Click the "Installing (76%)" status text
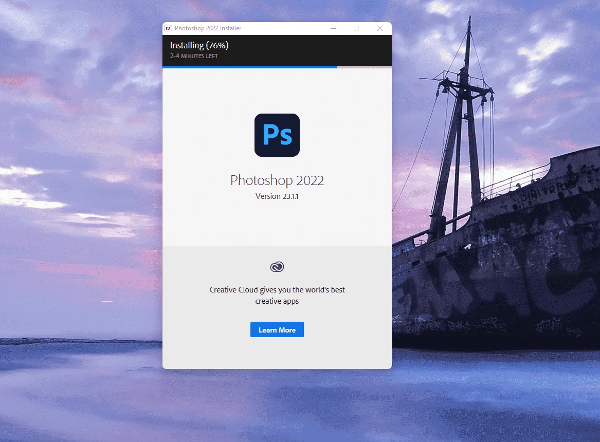This screenshot has width=600, height=442. 199,46
